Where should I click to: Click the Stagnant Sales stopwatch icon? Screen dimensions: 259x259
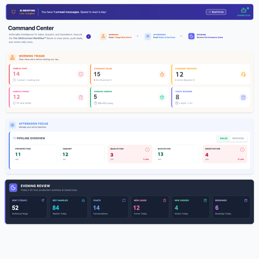[162, 74]
